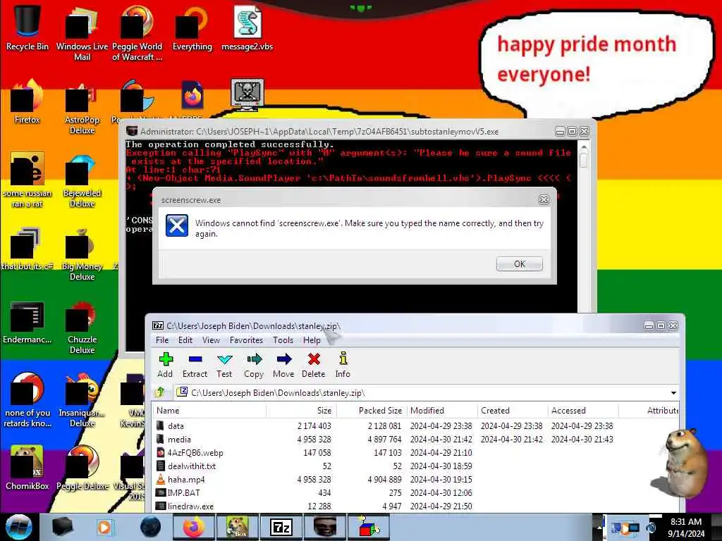Open the Windows Start menu orb

coord(19,527)
